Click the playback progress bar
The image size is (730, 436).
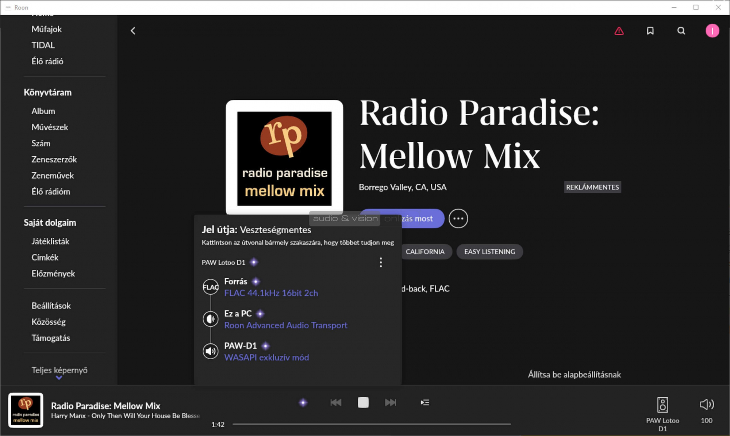tap(372, 424)
